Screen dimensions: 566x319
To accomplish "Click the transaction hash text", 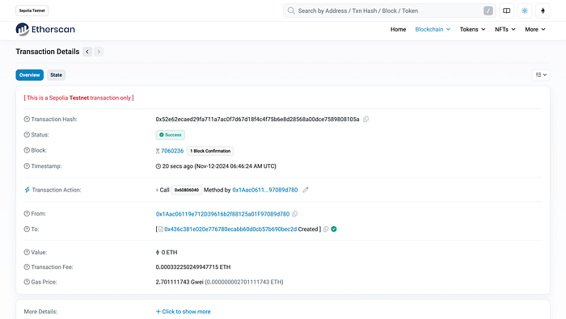I will click(x=257, y=120).
